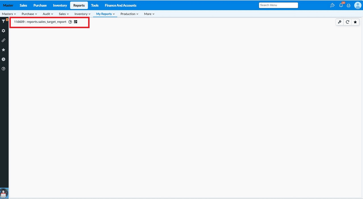Click the settings gear in sidebar
This screenshot has height=199, width=363.
click(3, 31)
